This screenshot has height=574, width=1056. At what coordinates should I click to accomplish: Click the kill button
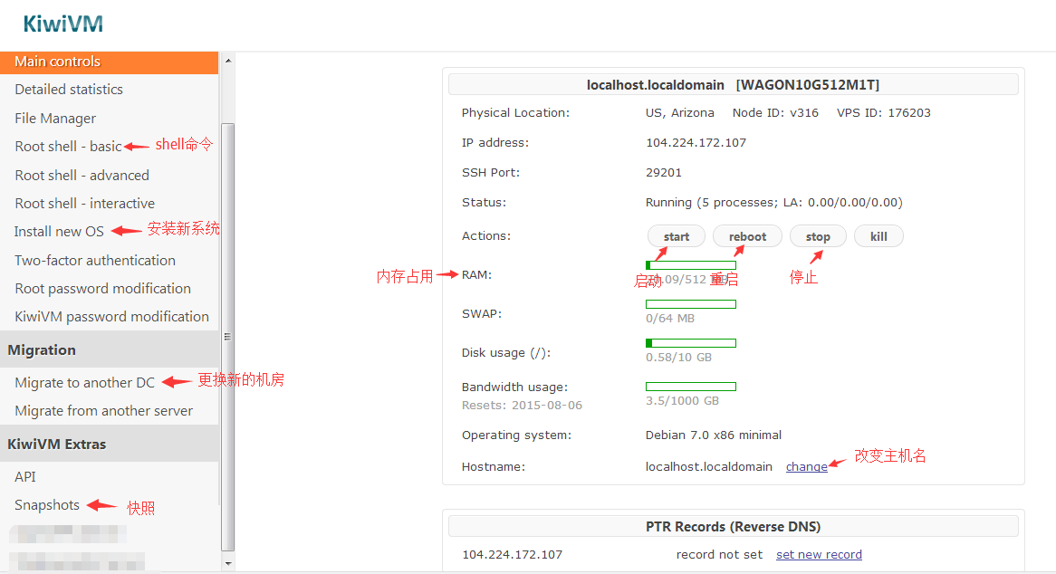pos(878,236)
